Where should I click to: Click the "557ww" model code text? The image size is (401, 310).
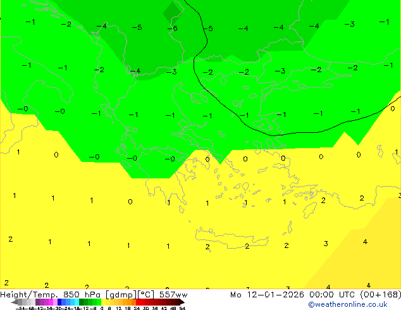(173, 295)
